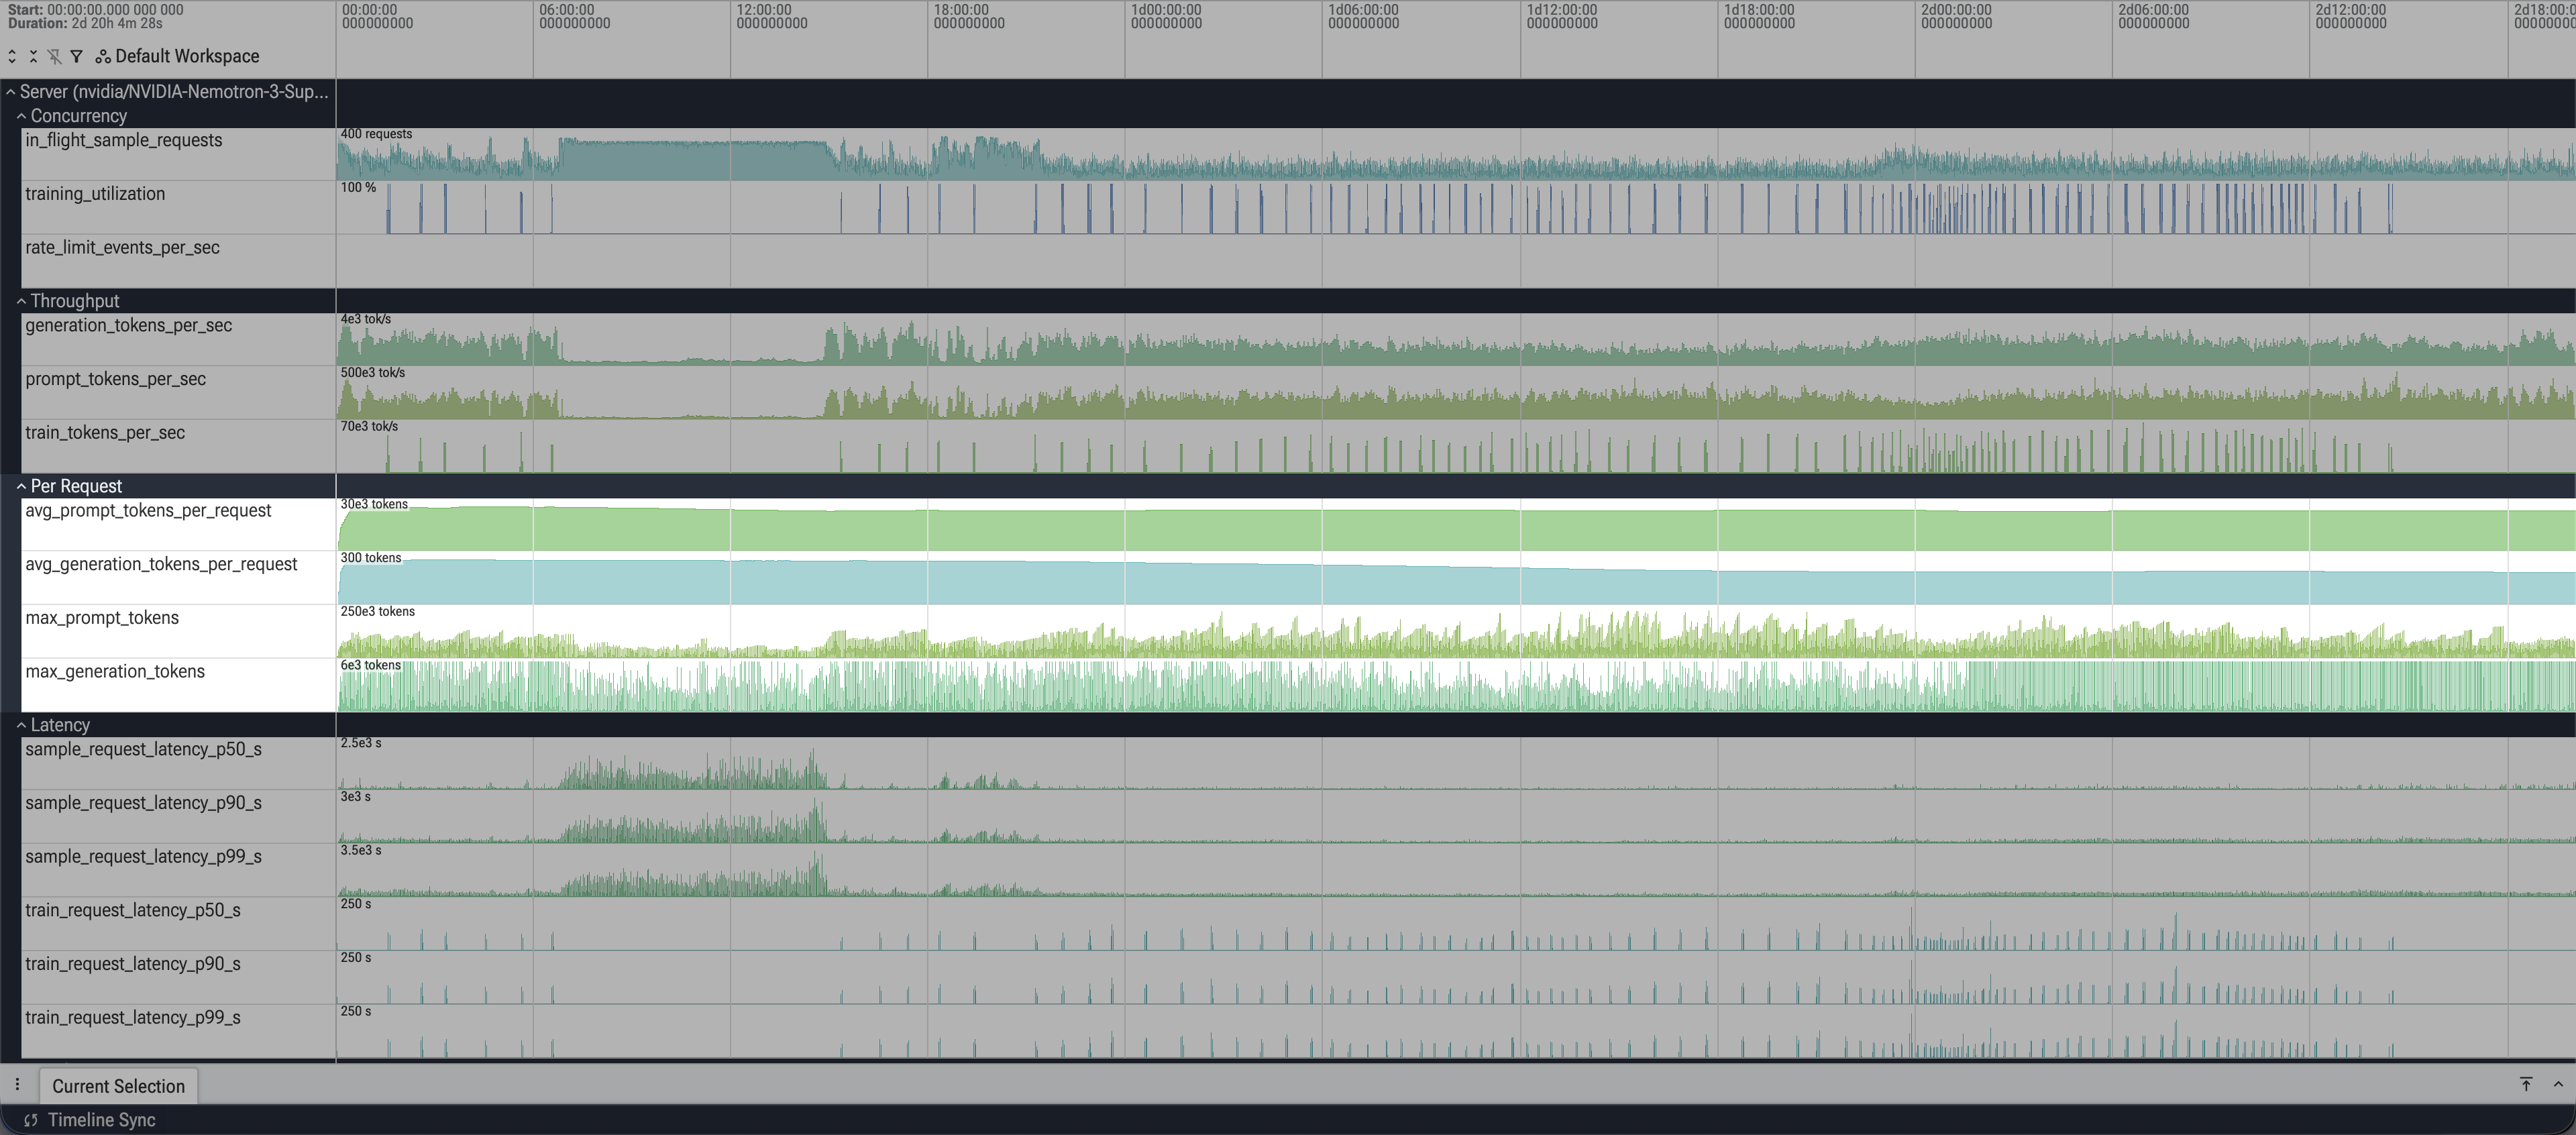This screenshot has width=2576, height=1135.
Task: Click the 70e3 tok/s scale label
Action: [x=369, y=427]
